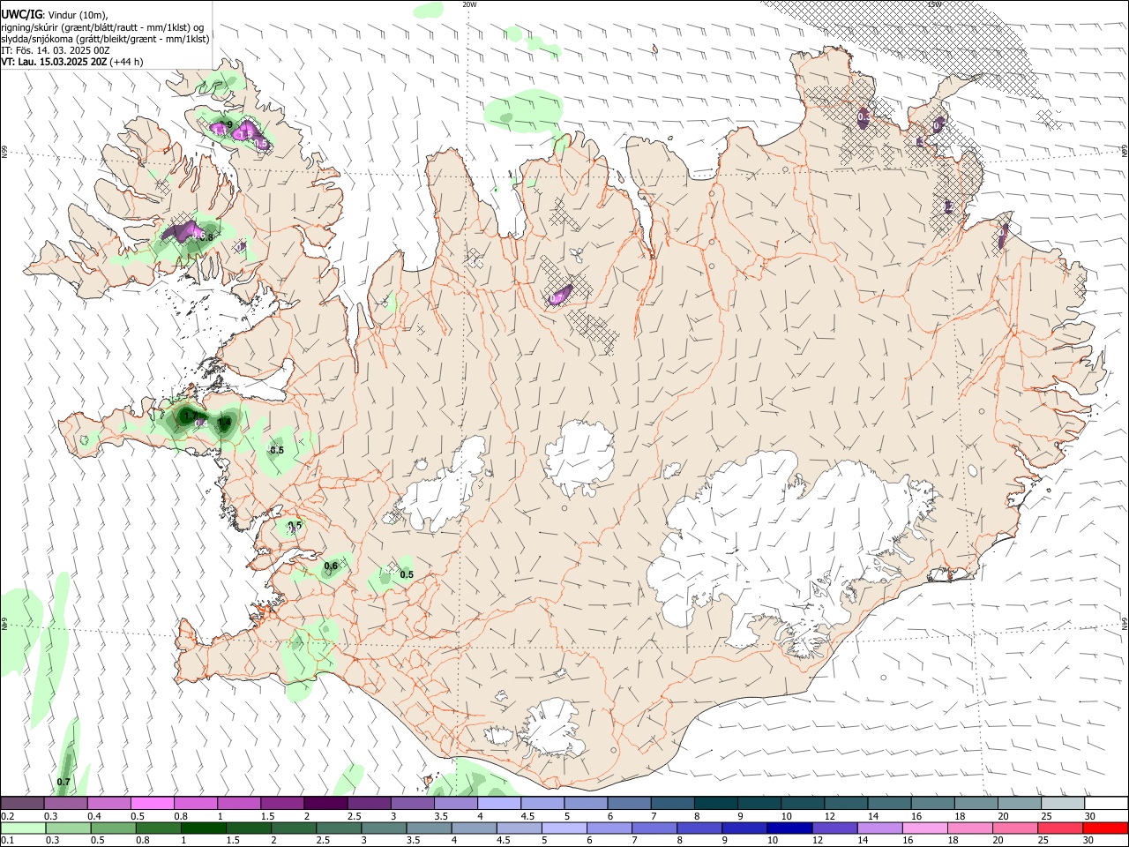Select light pink rain swatch between 16 and 18
The image size is (1129, 847).
tap(924, 828)
